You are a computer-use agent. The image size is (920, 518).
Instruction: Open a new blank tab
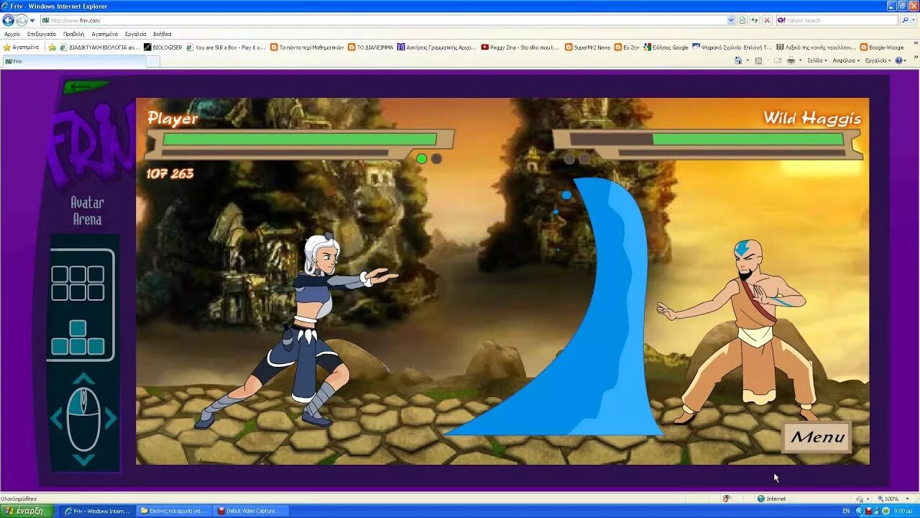[153, 61]
